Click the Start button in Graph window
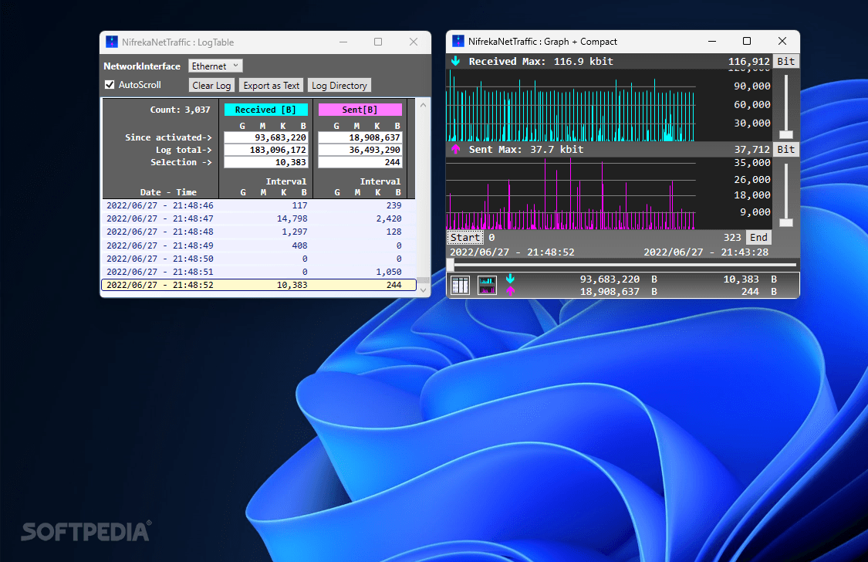 pyautogui.click(x=465, y=237)
